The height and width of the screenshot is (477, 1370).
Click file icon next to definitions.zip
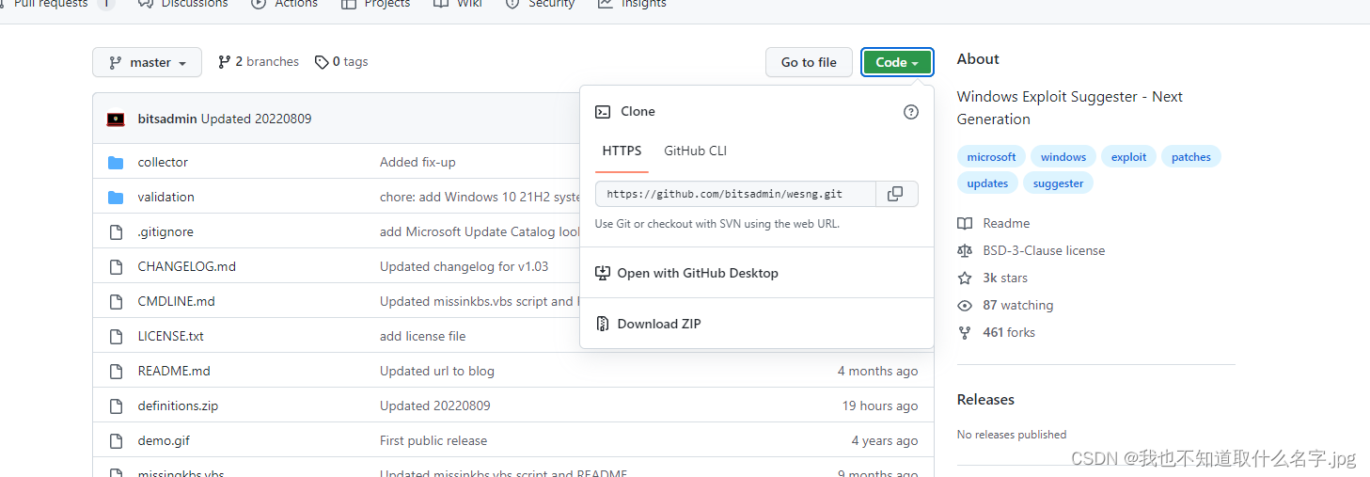[x=116, y=405]
